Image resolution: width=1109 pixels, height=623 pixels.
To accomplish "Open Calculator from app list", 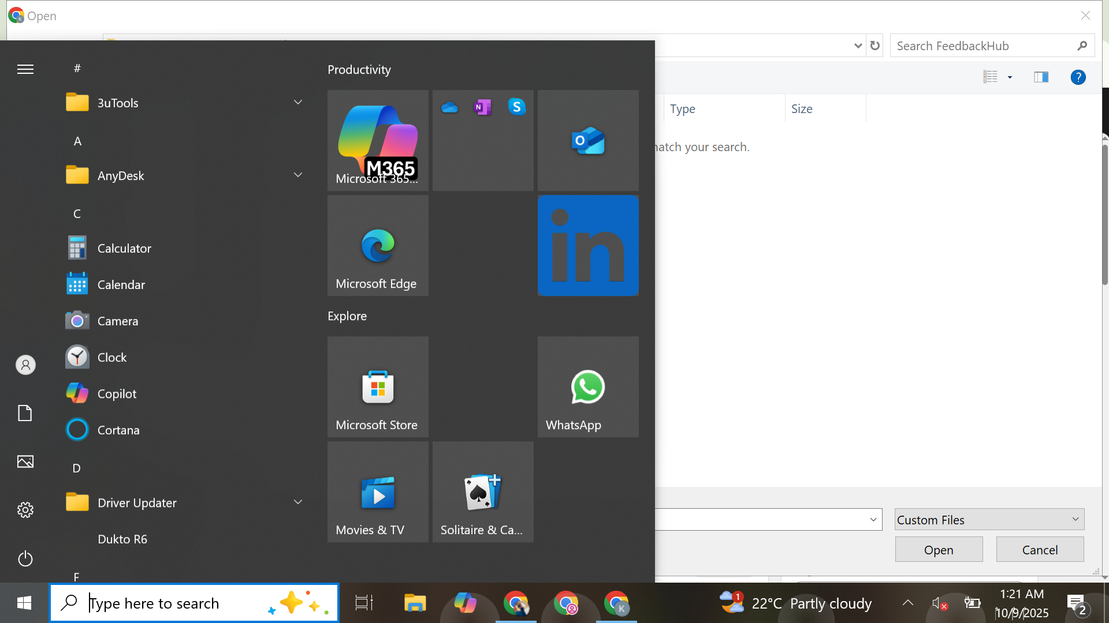I will 124,248.
